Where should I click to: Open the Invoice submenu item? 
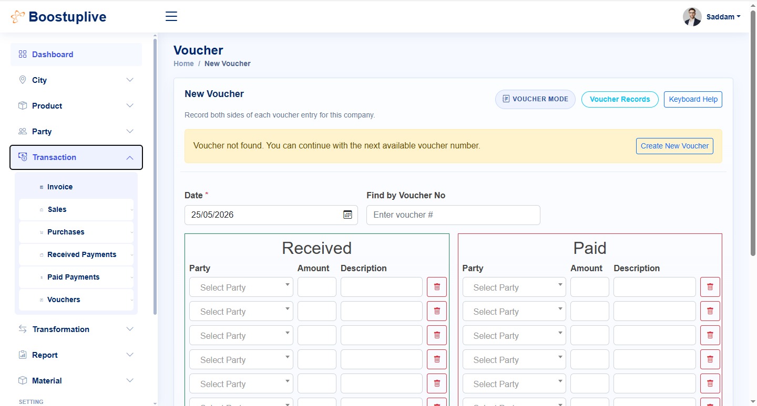(x=76, y=187)
